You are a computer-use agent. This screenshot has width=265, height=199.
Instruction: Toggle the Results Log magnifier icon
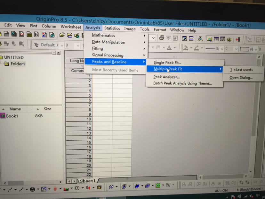[x=209, y=39]
